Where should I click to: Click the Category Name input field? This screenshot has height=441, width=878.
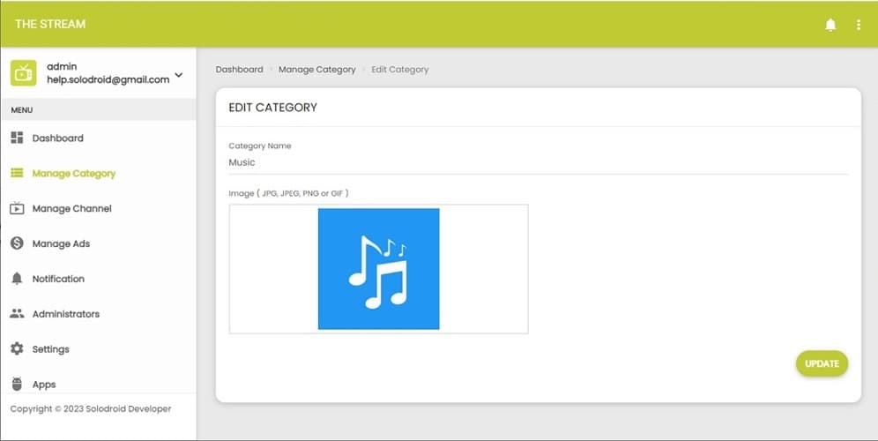click(x=538, y=162)
